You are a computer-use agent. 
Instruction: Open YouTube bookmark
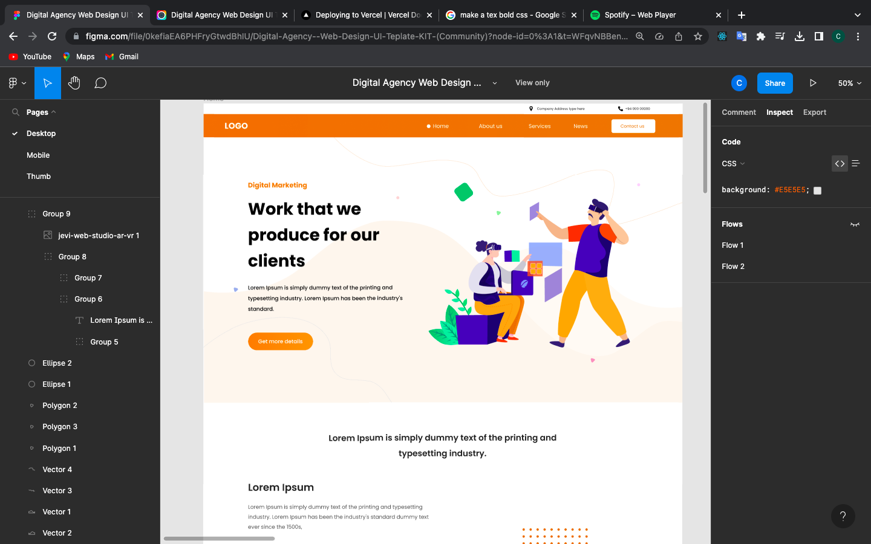click(30, 57)
